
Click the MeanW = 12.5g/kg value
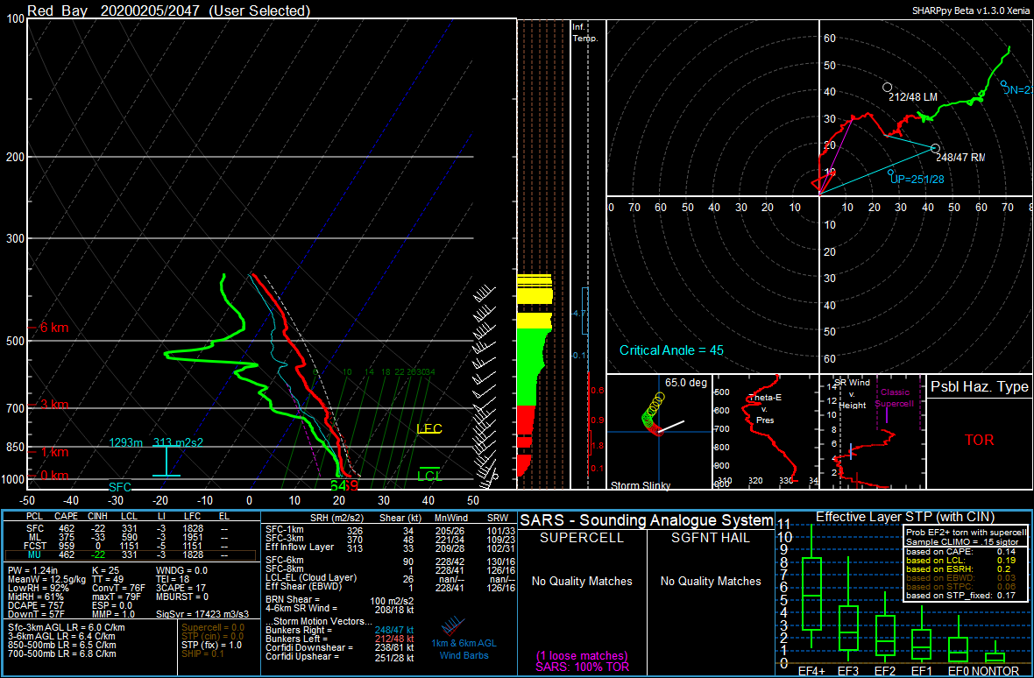pos(47,578)
